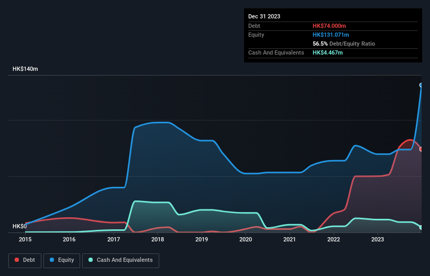Click the 2022 x-axis label
430x276 pixels.
click(x=334, y=239)
